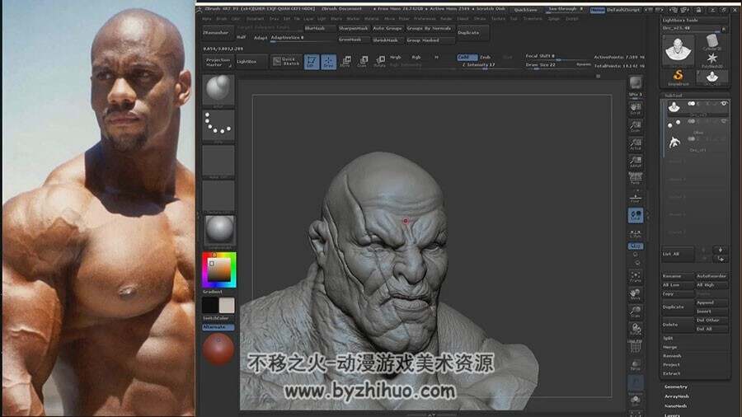Open the Document menu
This screenshot has width=742, height=417.
tap(255, 19)
